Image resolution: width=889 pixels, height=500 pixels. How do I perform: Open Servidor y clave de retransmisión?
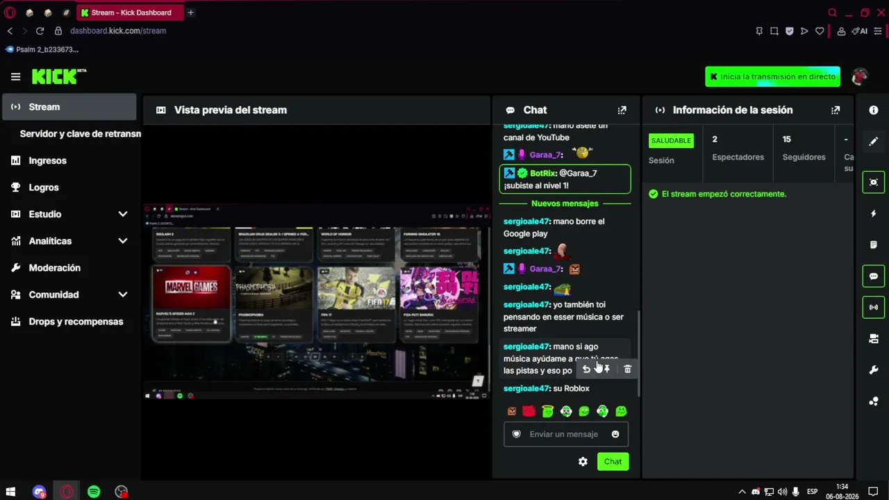click(x=80, y=133)
